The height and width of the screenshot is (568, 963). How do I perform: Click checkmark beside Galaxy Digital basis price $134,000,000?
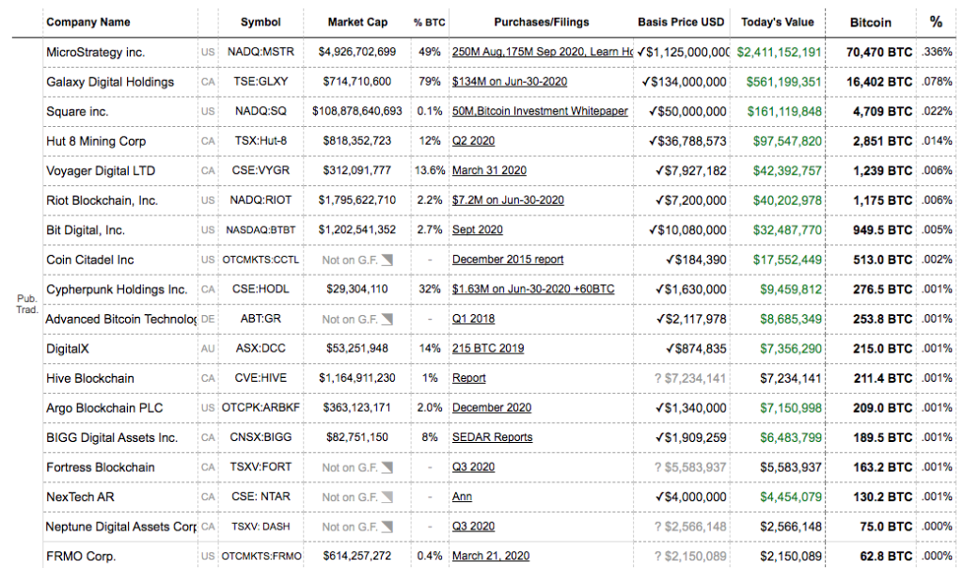coord(646,82)
